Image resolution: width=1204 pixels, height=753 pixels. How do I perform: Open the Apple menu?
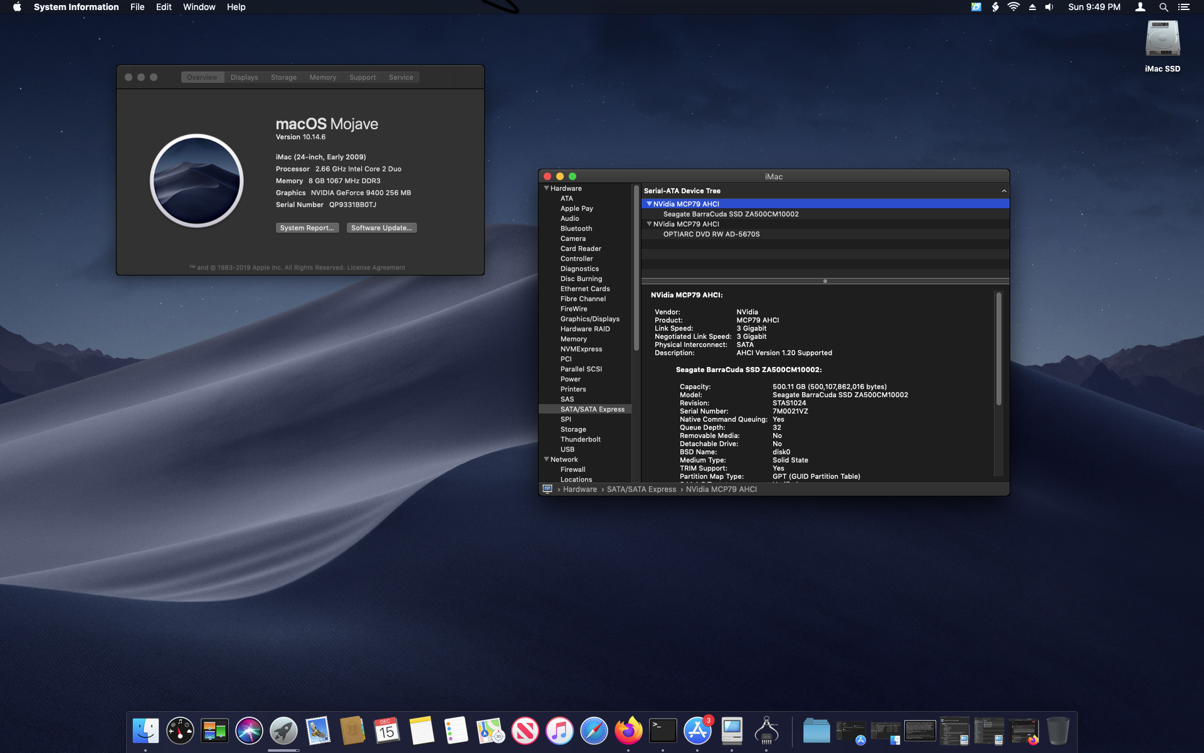[x=17, y=7]
